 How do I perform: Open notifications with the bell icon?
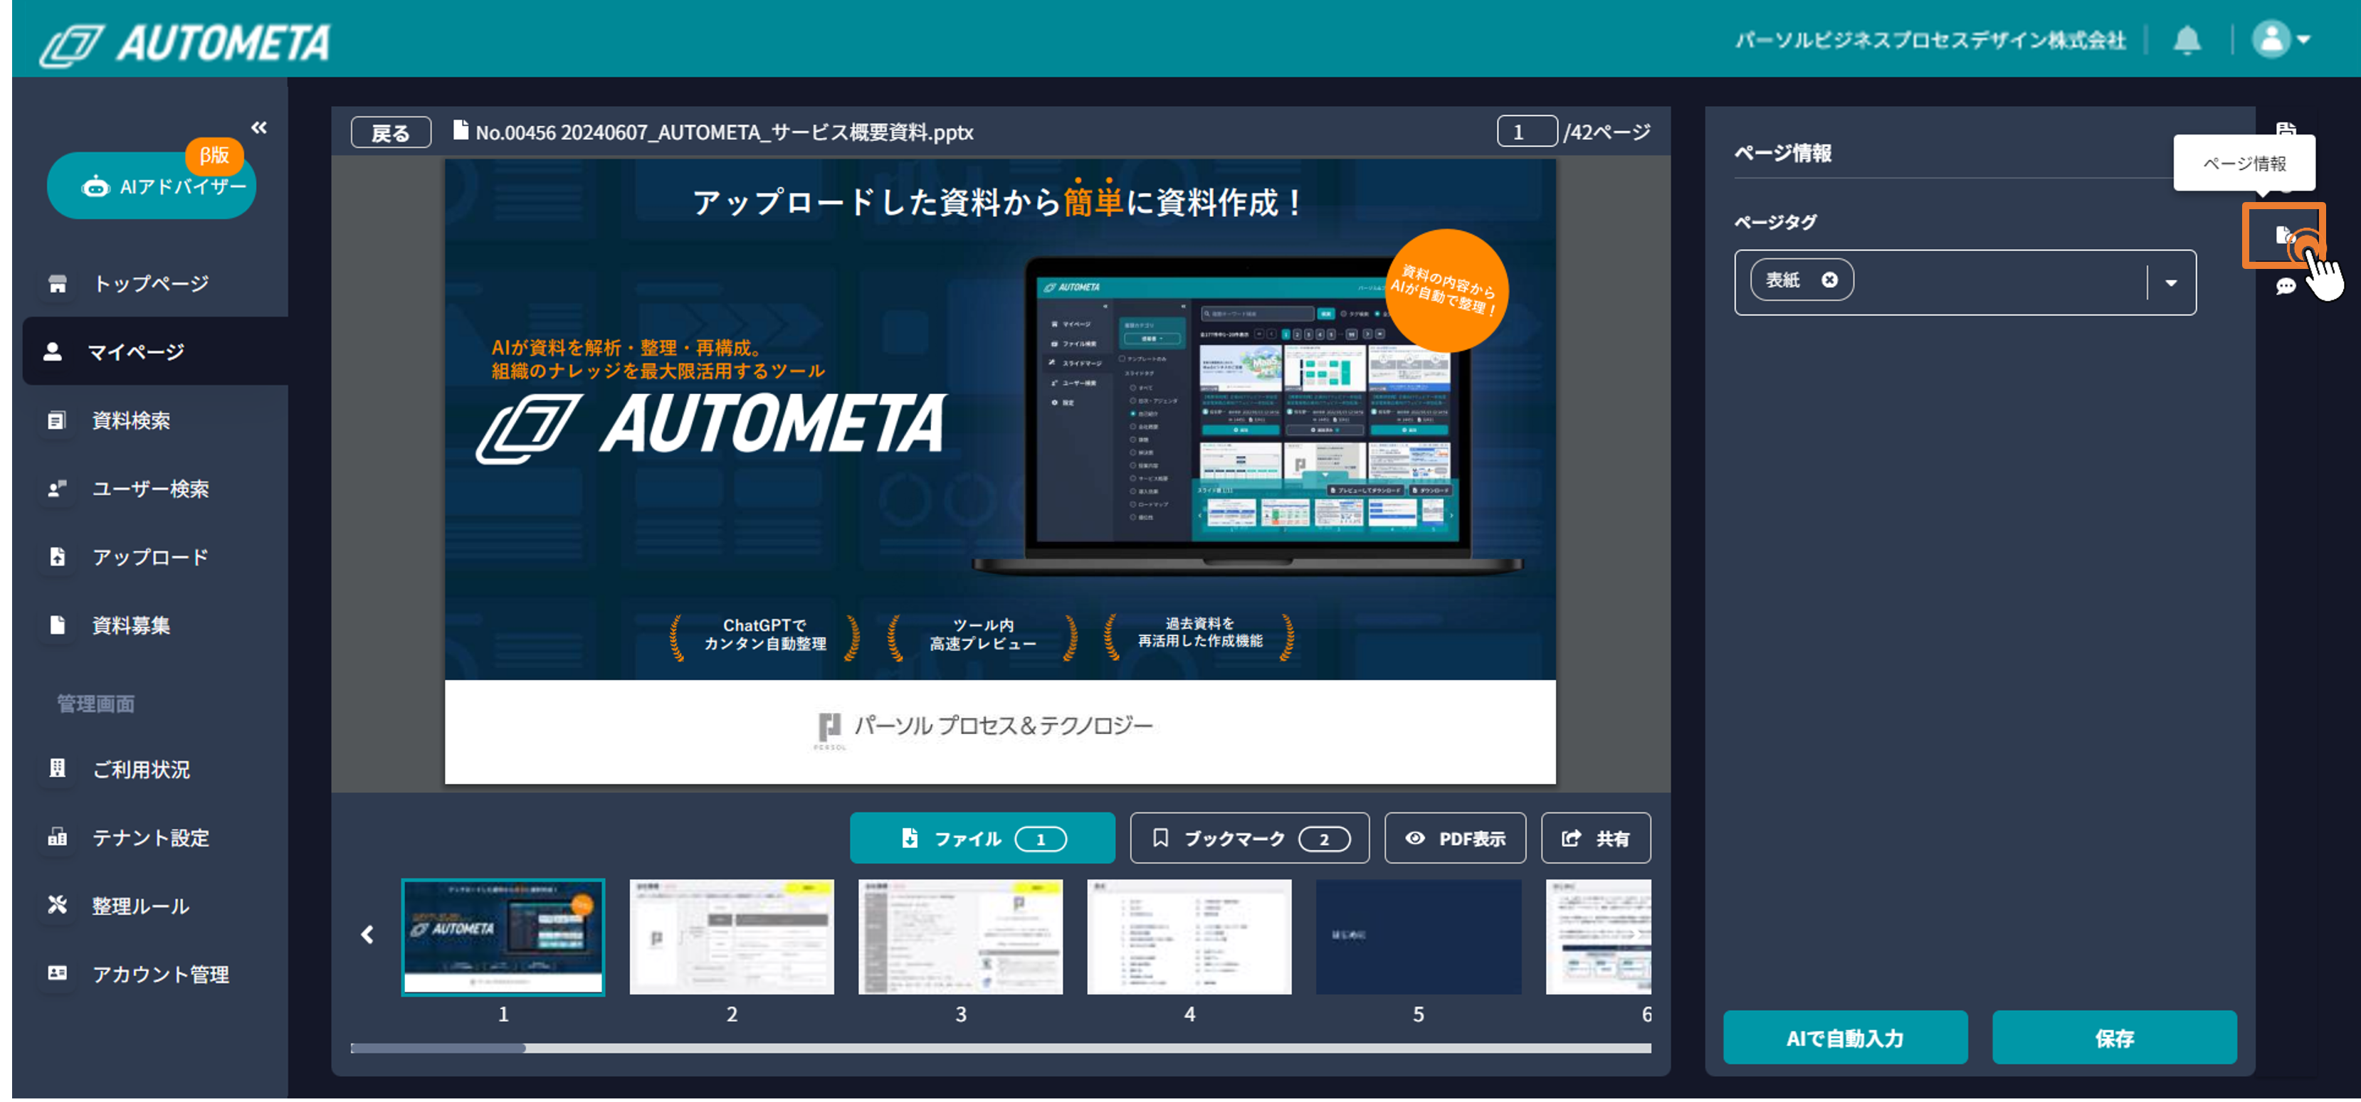click(2188, 39)
